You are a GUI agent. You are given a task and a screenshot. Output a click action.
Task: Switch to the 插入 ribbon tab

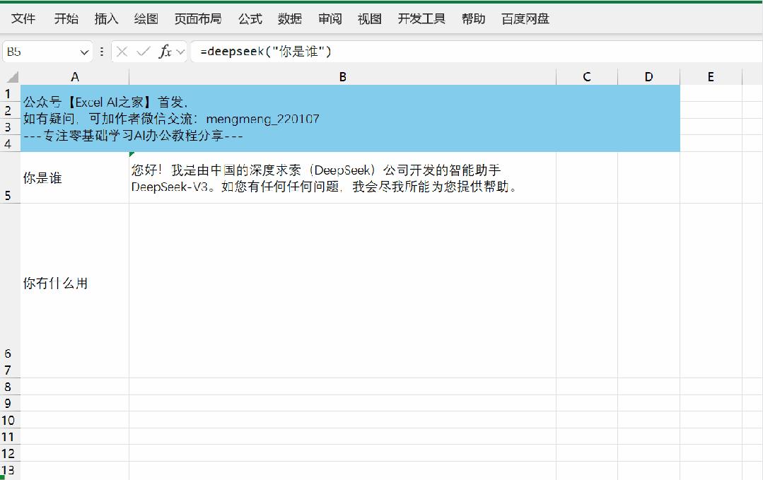(105, 19)
